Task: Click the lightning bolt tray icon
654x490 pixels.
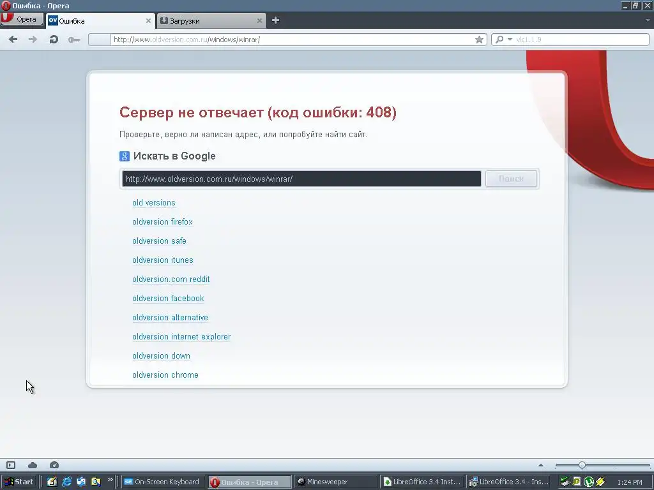Action: (600, 482)
